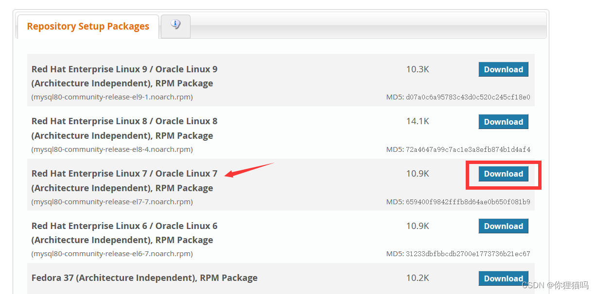Click the mysql80-community-release-el6-7.noarch.rpm filename
The width and height of the screenshot is (596, 294).
point(112,254)
